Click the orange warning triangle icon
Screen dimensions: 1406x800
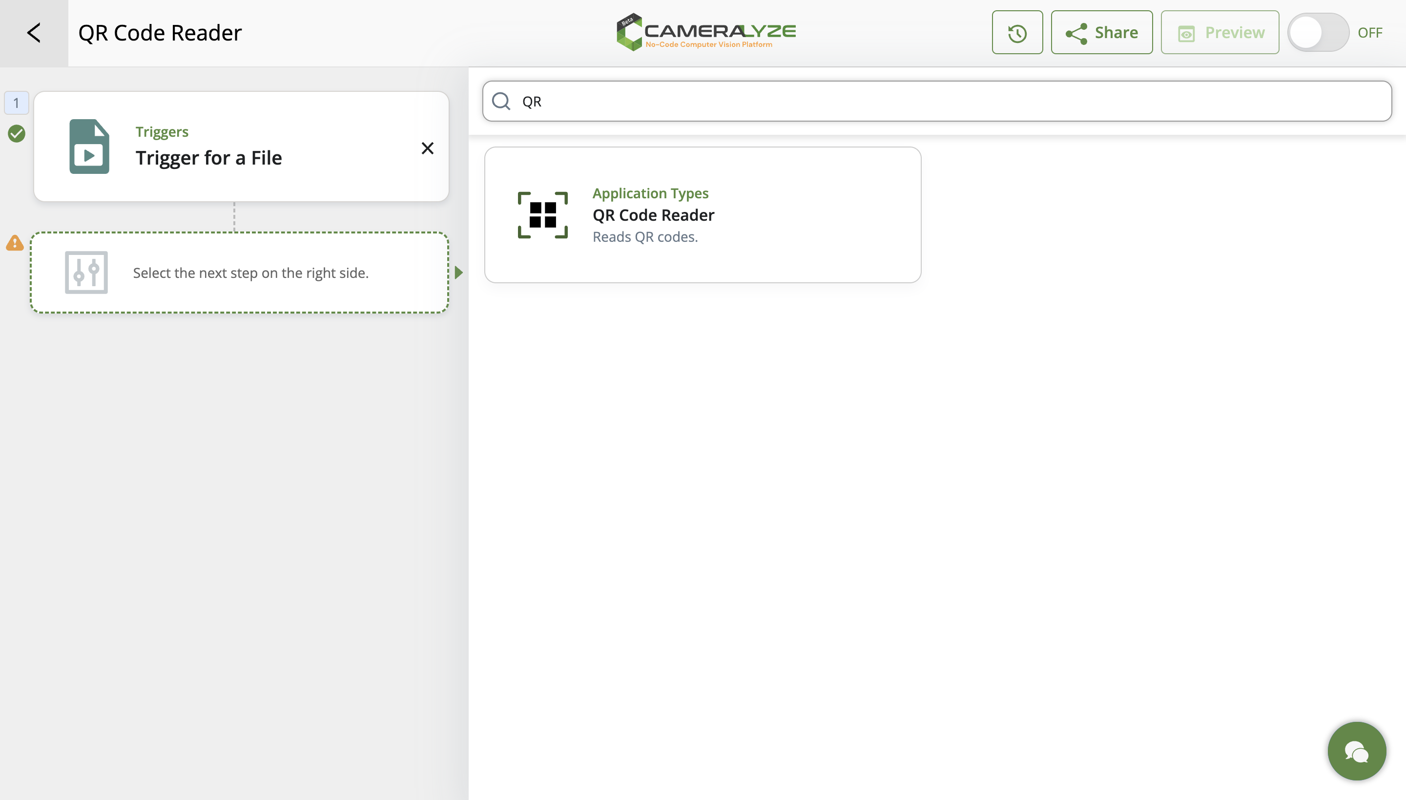pos(15,243)
